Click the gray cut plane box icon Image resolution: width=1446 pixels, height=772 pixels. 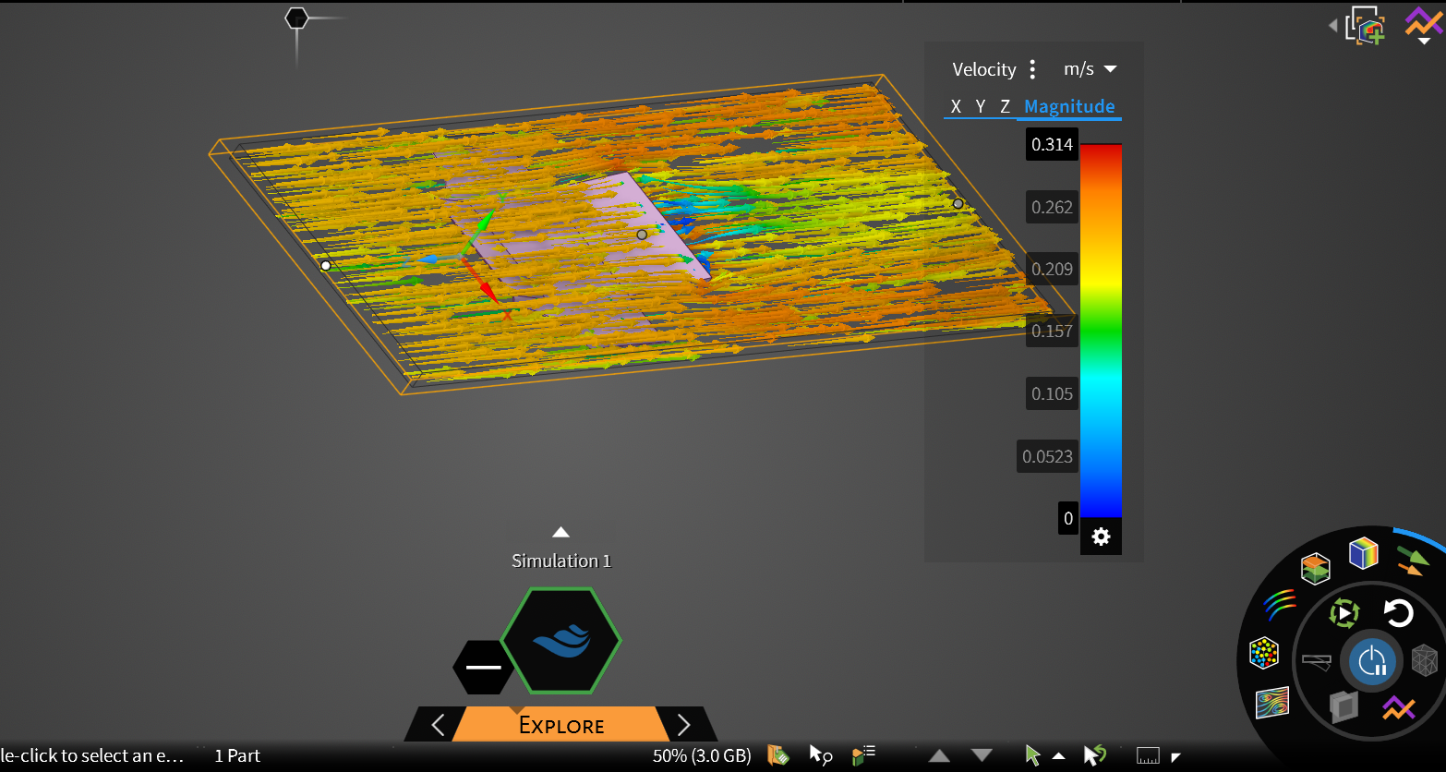[x=1344, y=706]
